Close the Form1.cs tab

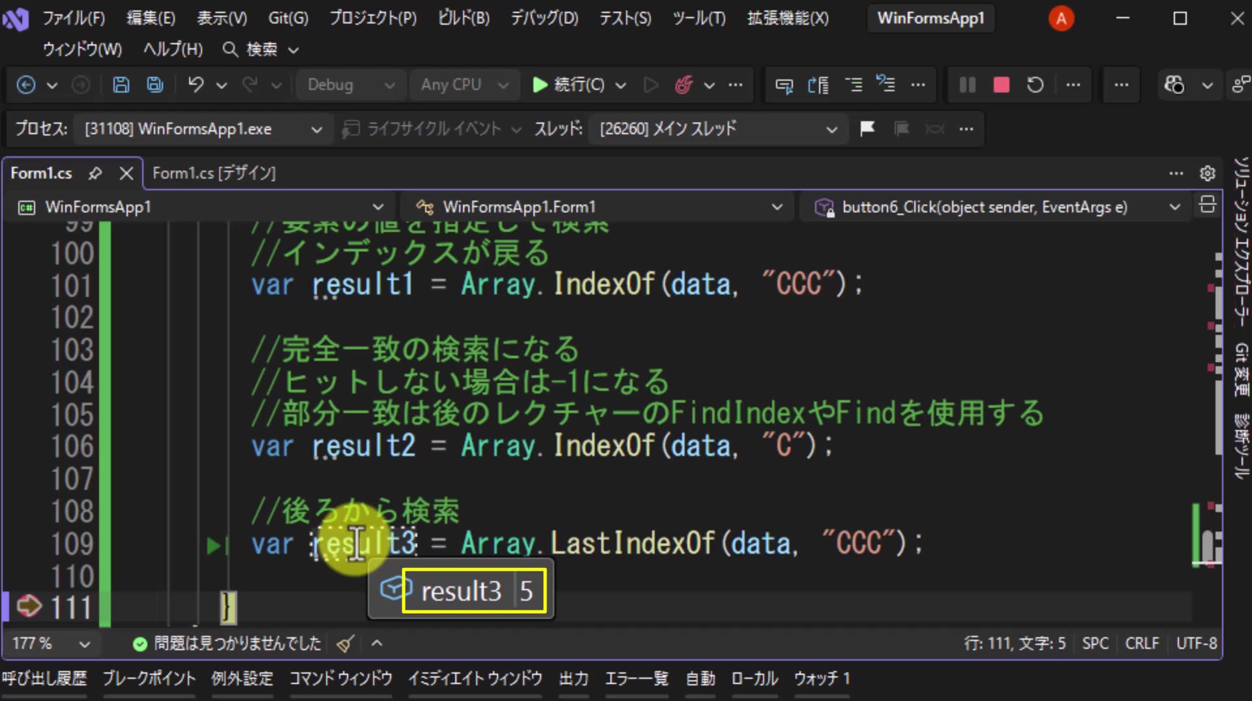pyautogui.click(x=127, y=173)
